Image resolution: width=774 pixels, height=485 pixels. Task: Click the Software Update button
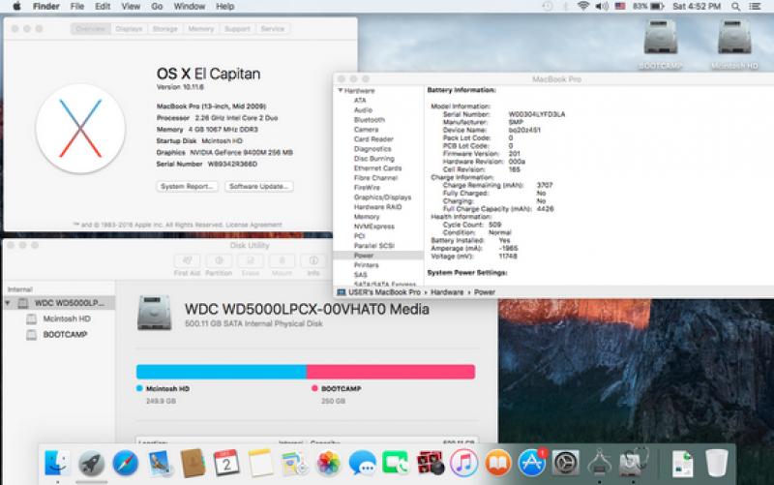[259, 186]
